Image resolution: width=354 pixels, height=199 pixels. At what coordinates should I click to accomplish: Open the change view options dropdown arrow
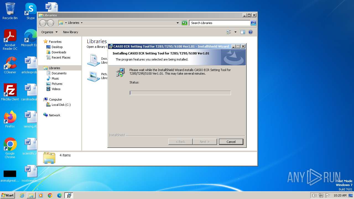tap(235, 32)
